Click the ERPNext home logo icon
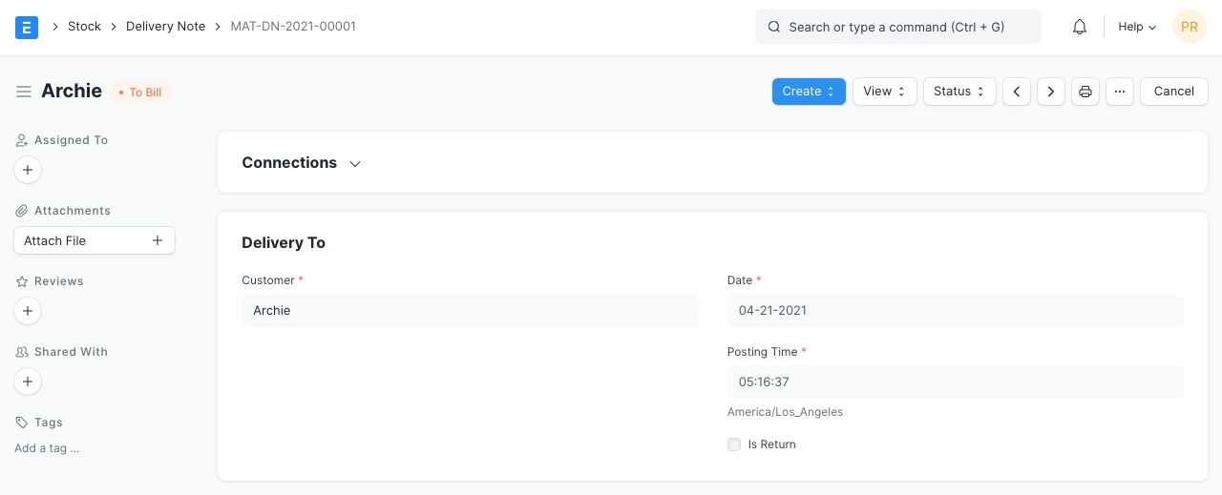Screen dimensions: 1222x495 pos(27,27)
